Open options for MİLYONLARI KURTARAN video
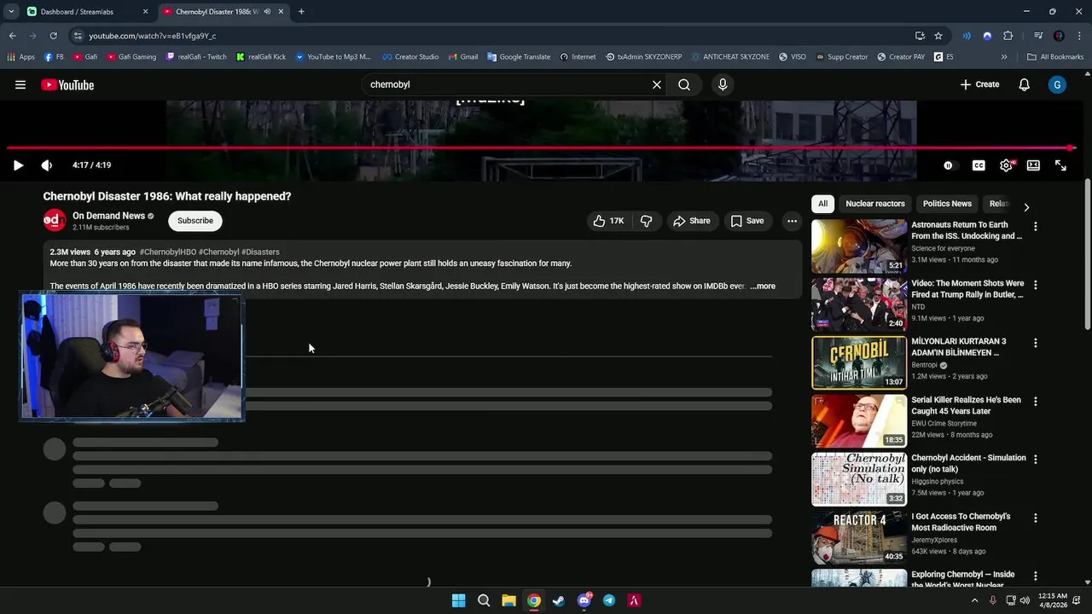Image resolution: width=1092 pixels, height=614 pixels. tap(1036, 343)
